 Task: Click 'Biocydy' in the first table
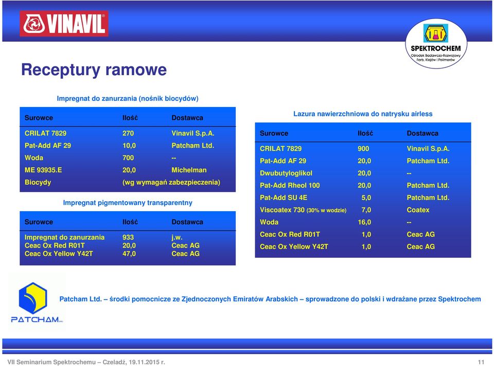[38, 182]
